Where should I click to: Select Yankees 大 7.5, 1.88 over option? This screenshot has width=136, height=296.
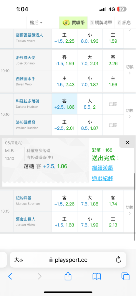tap(89, 201)
